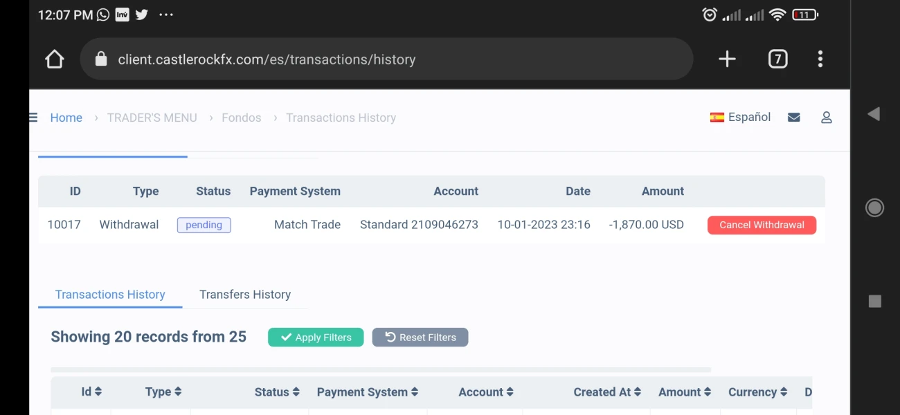This screenshot has height=415, width=900.
Task: Go to the Home breadcrumb link
Action: tap(66, 118)
